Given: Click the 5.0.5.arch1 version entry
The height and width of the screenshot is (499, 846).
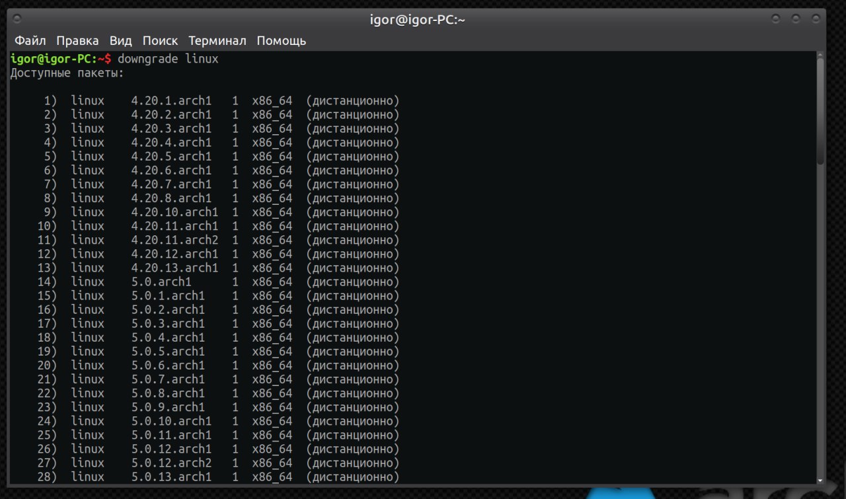Looking at the screenshot, I should pyautogui.click(x=168, y=351).
